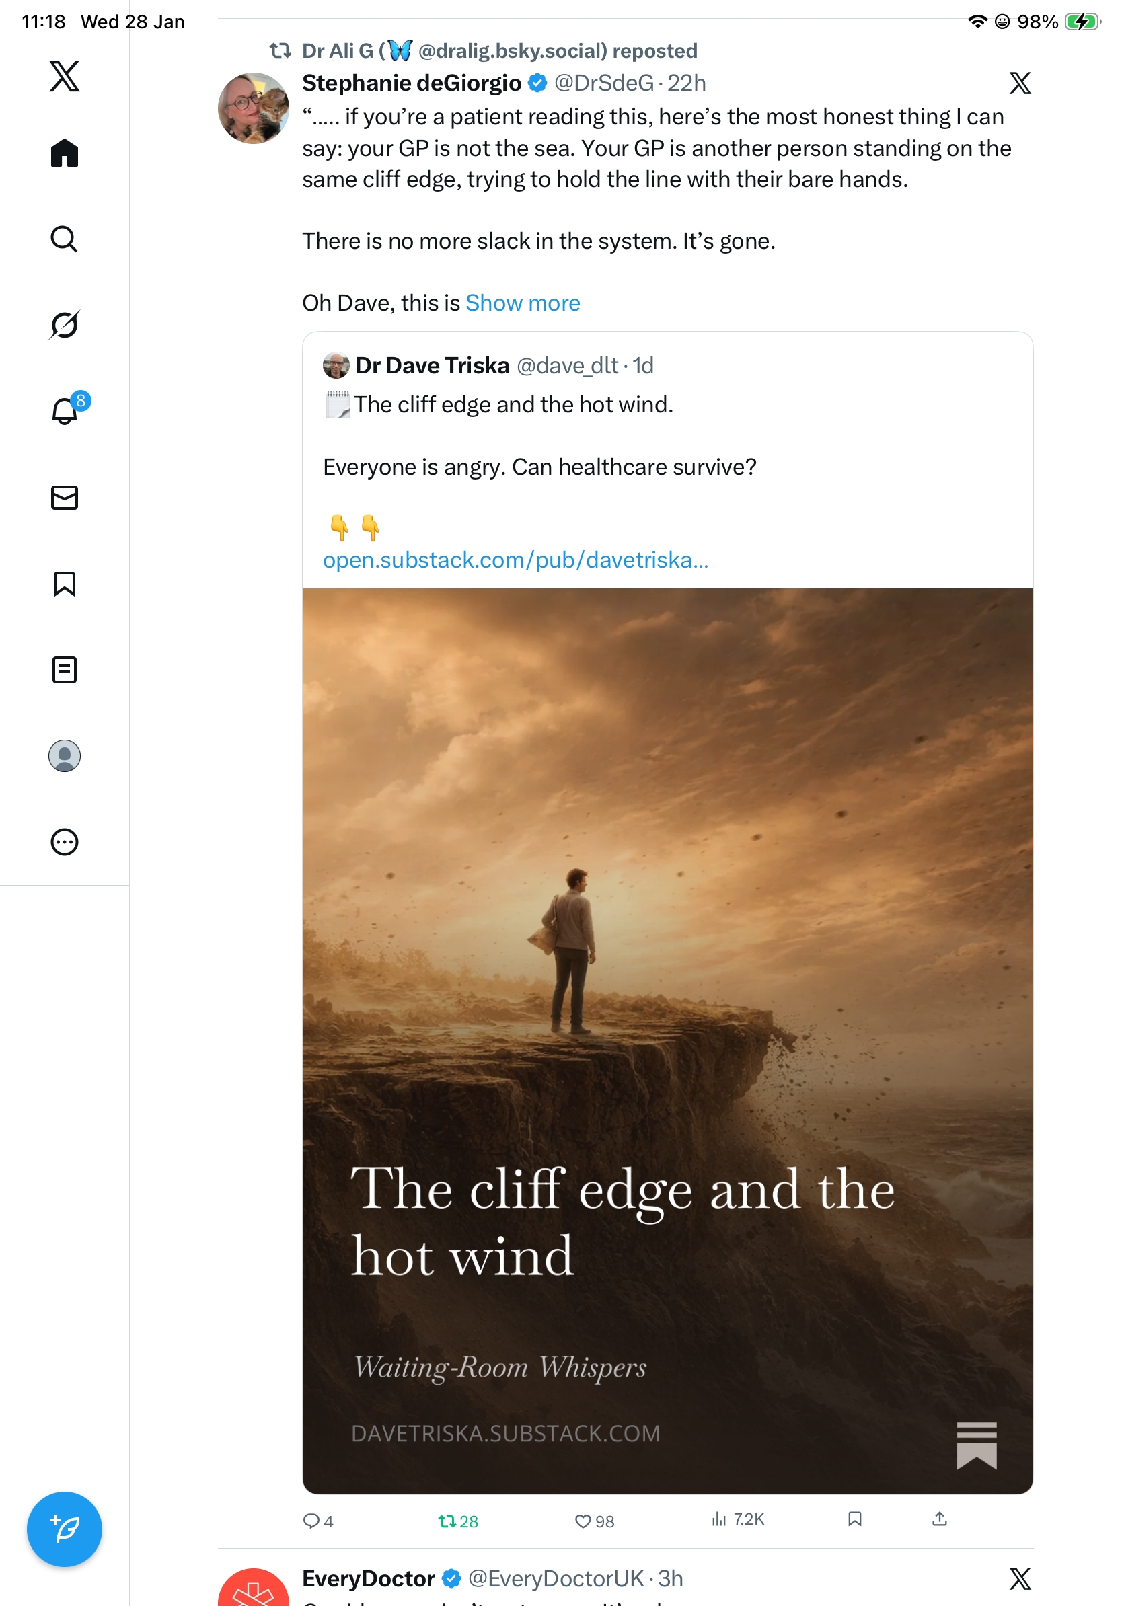Toggle repost showing 28 reposts

[457, 1521]
